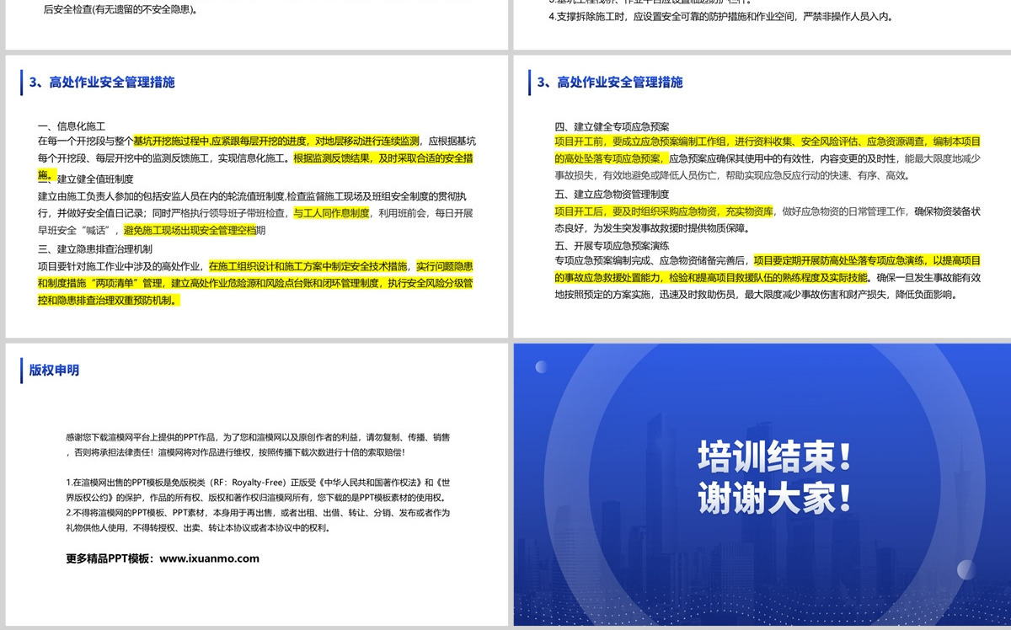The height and width of the screenshot is (630, 1011).
Task: Click the 四、建立健全专项应急预案 subheading
Action: pyautogui.click(x=612, y=126)
